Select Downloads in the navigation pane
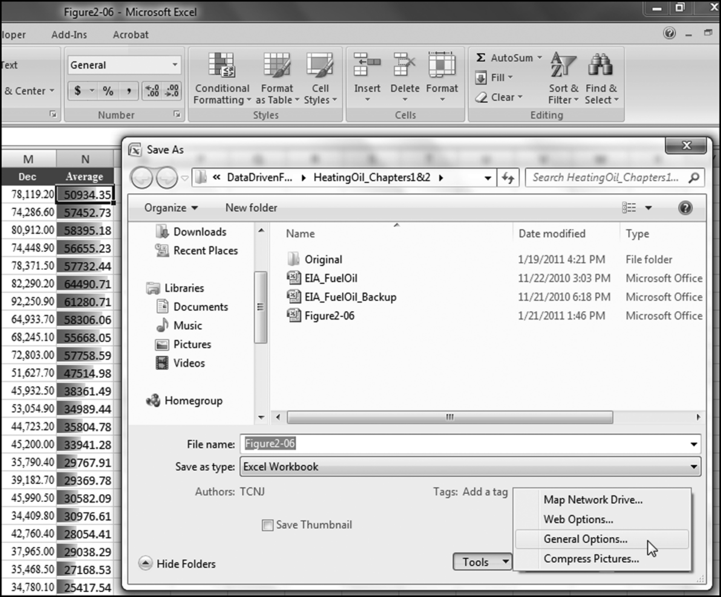The width and height of the screenshot is (721, 597). point(191,232)
